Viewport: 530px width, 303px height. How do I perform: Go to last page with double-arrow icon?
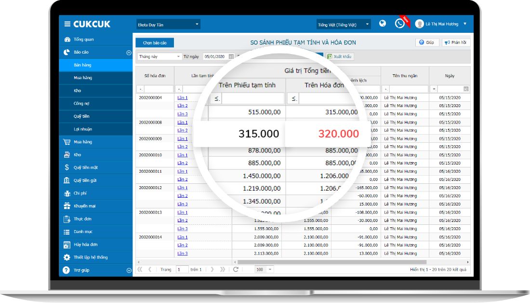click(223, 270)
